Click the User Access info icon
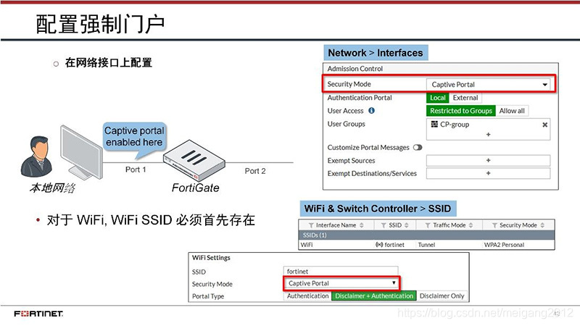The image size is (580, 326). pyautogui.click(x=371, y=110)
